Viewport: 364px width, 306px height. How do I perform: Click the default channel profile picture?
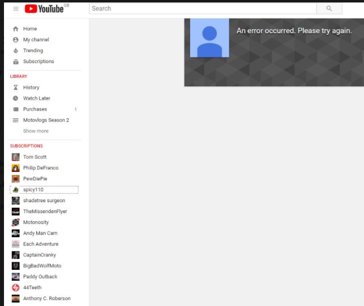[x=209, y=38]
